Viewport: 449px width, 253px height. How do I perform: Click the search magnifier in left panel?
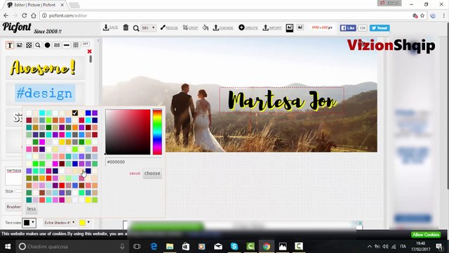pyautogui.click(x=38, y=45)
